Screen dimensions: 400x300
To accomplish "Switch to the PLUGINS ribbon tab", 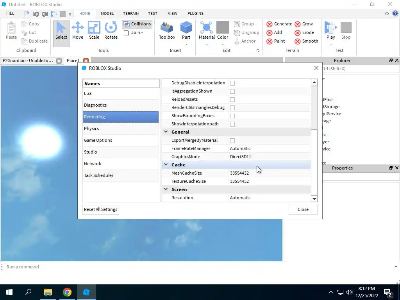I will click(195, 14).
